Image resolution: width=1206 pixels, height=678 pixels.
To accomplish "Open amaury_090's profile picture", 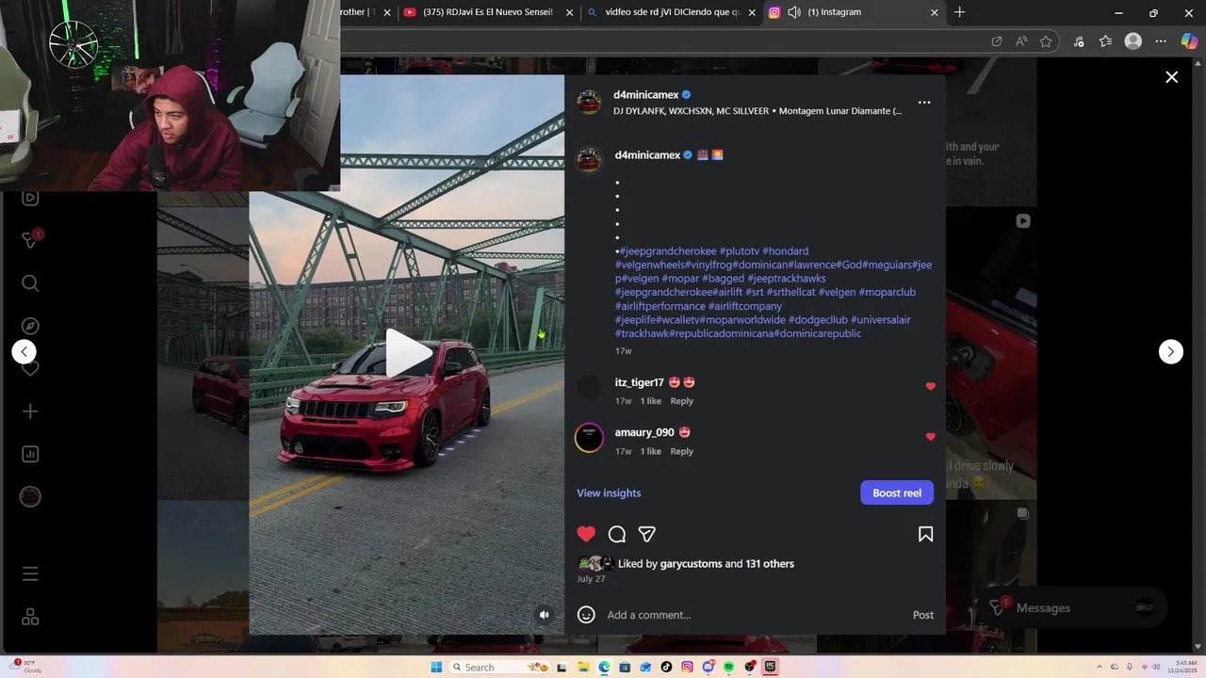I will pos(589,437).
